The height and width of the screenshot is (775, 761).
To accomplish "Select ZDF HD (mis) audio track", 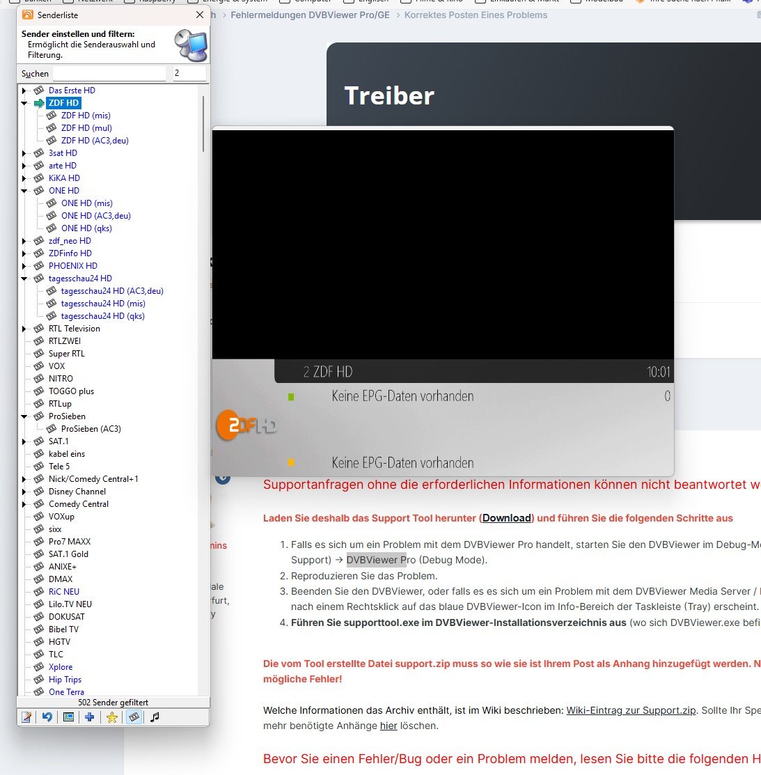I will [86, 115].
